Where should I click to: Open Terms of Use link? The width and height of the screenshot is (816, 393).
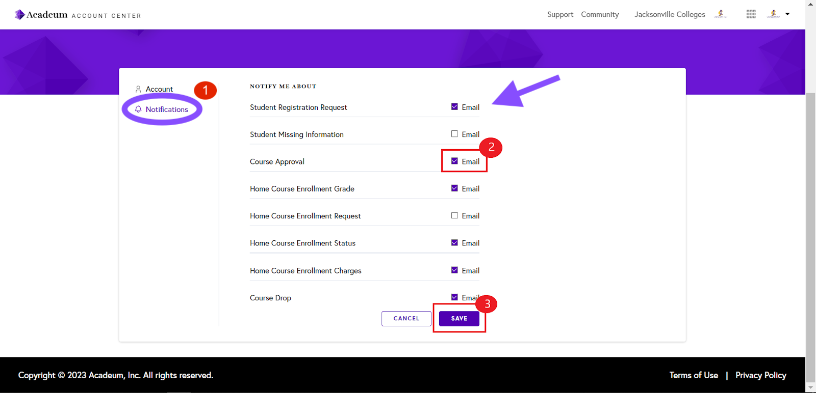point(694,375)
